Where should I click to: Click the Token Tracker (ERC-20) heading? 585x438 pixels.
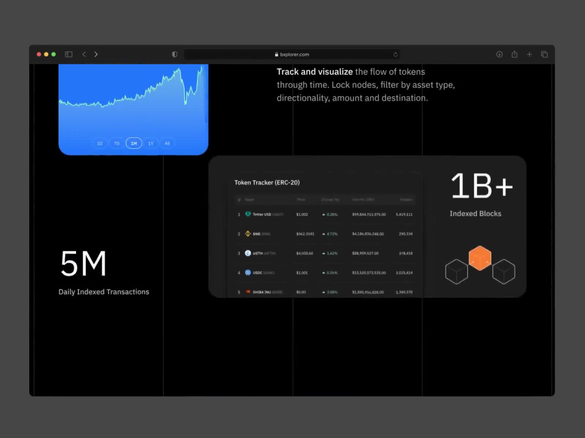[x=267, y=182]
